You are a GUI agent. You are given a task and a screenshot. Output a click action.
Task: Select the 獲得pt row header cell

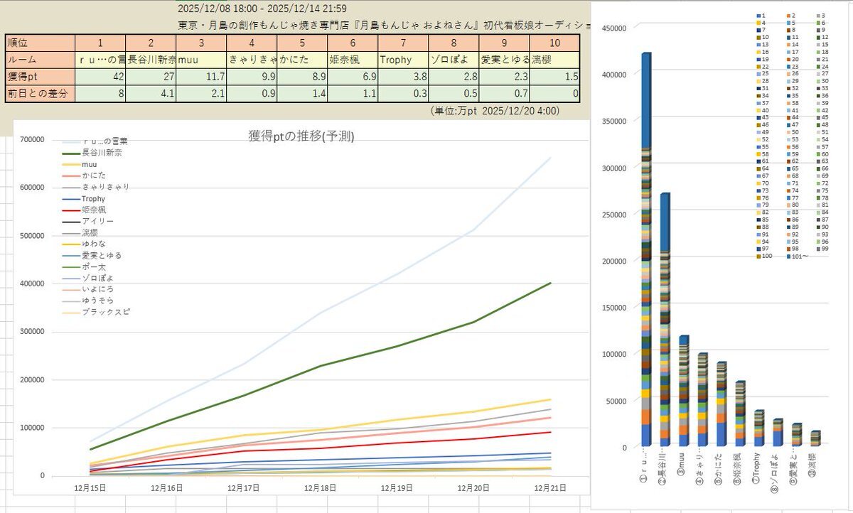click(x=39, y=76)
